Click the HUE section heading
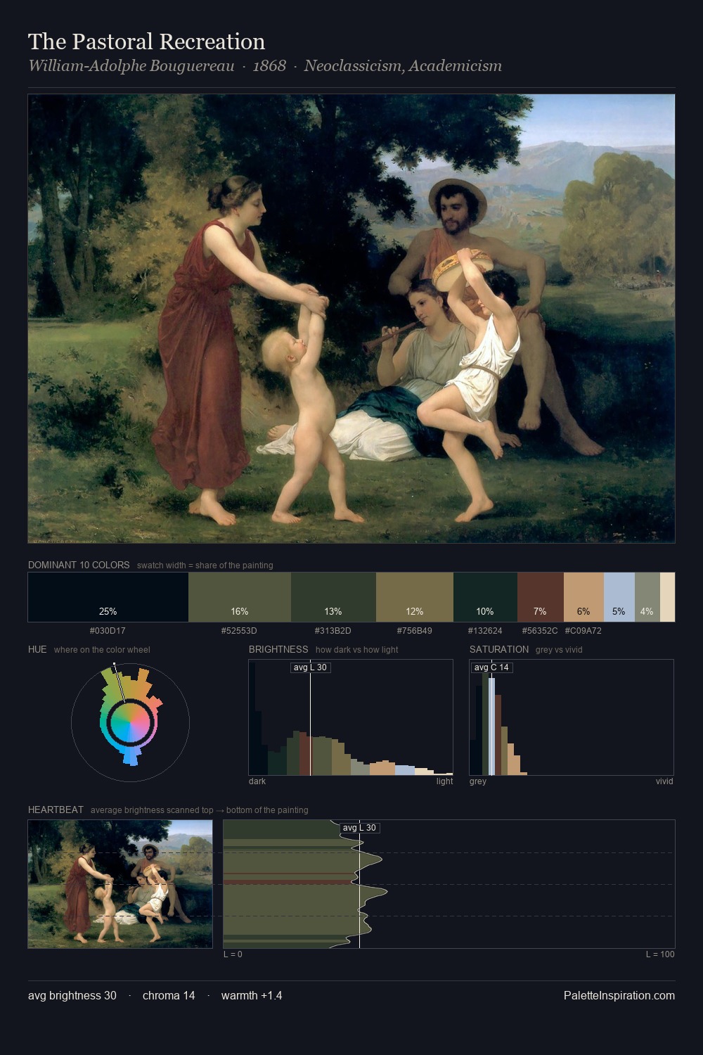Screen dimensions: 703x1055 pyautogui.click(x=37, y=649)
